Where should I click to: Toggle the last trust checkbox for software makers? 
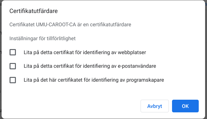13,80
